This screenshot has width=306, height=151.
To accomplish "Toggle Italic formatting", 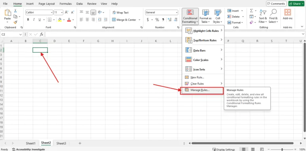I will (34, 20).
